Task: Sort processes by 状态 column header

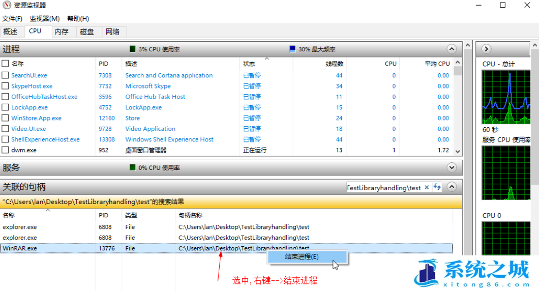Action: pos(249,64)
